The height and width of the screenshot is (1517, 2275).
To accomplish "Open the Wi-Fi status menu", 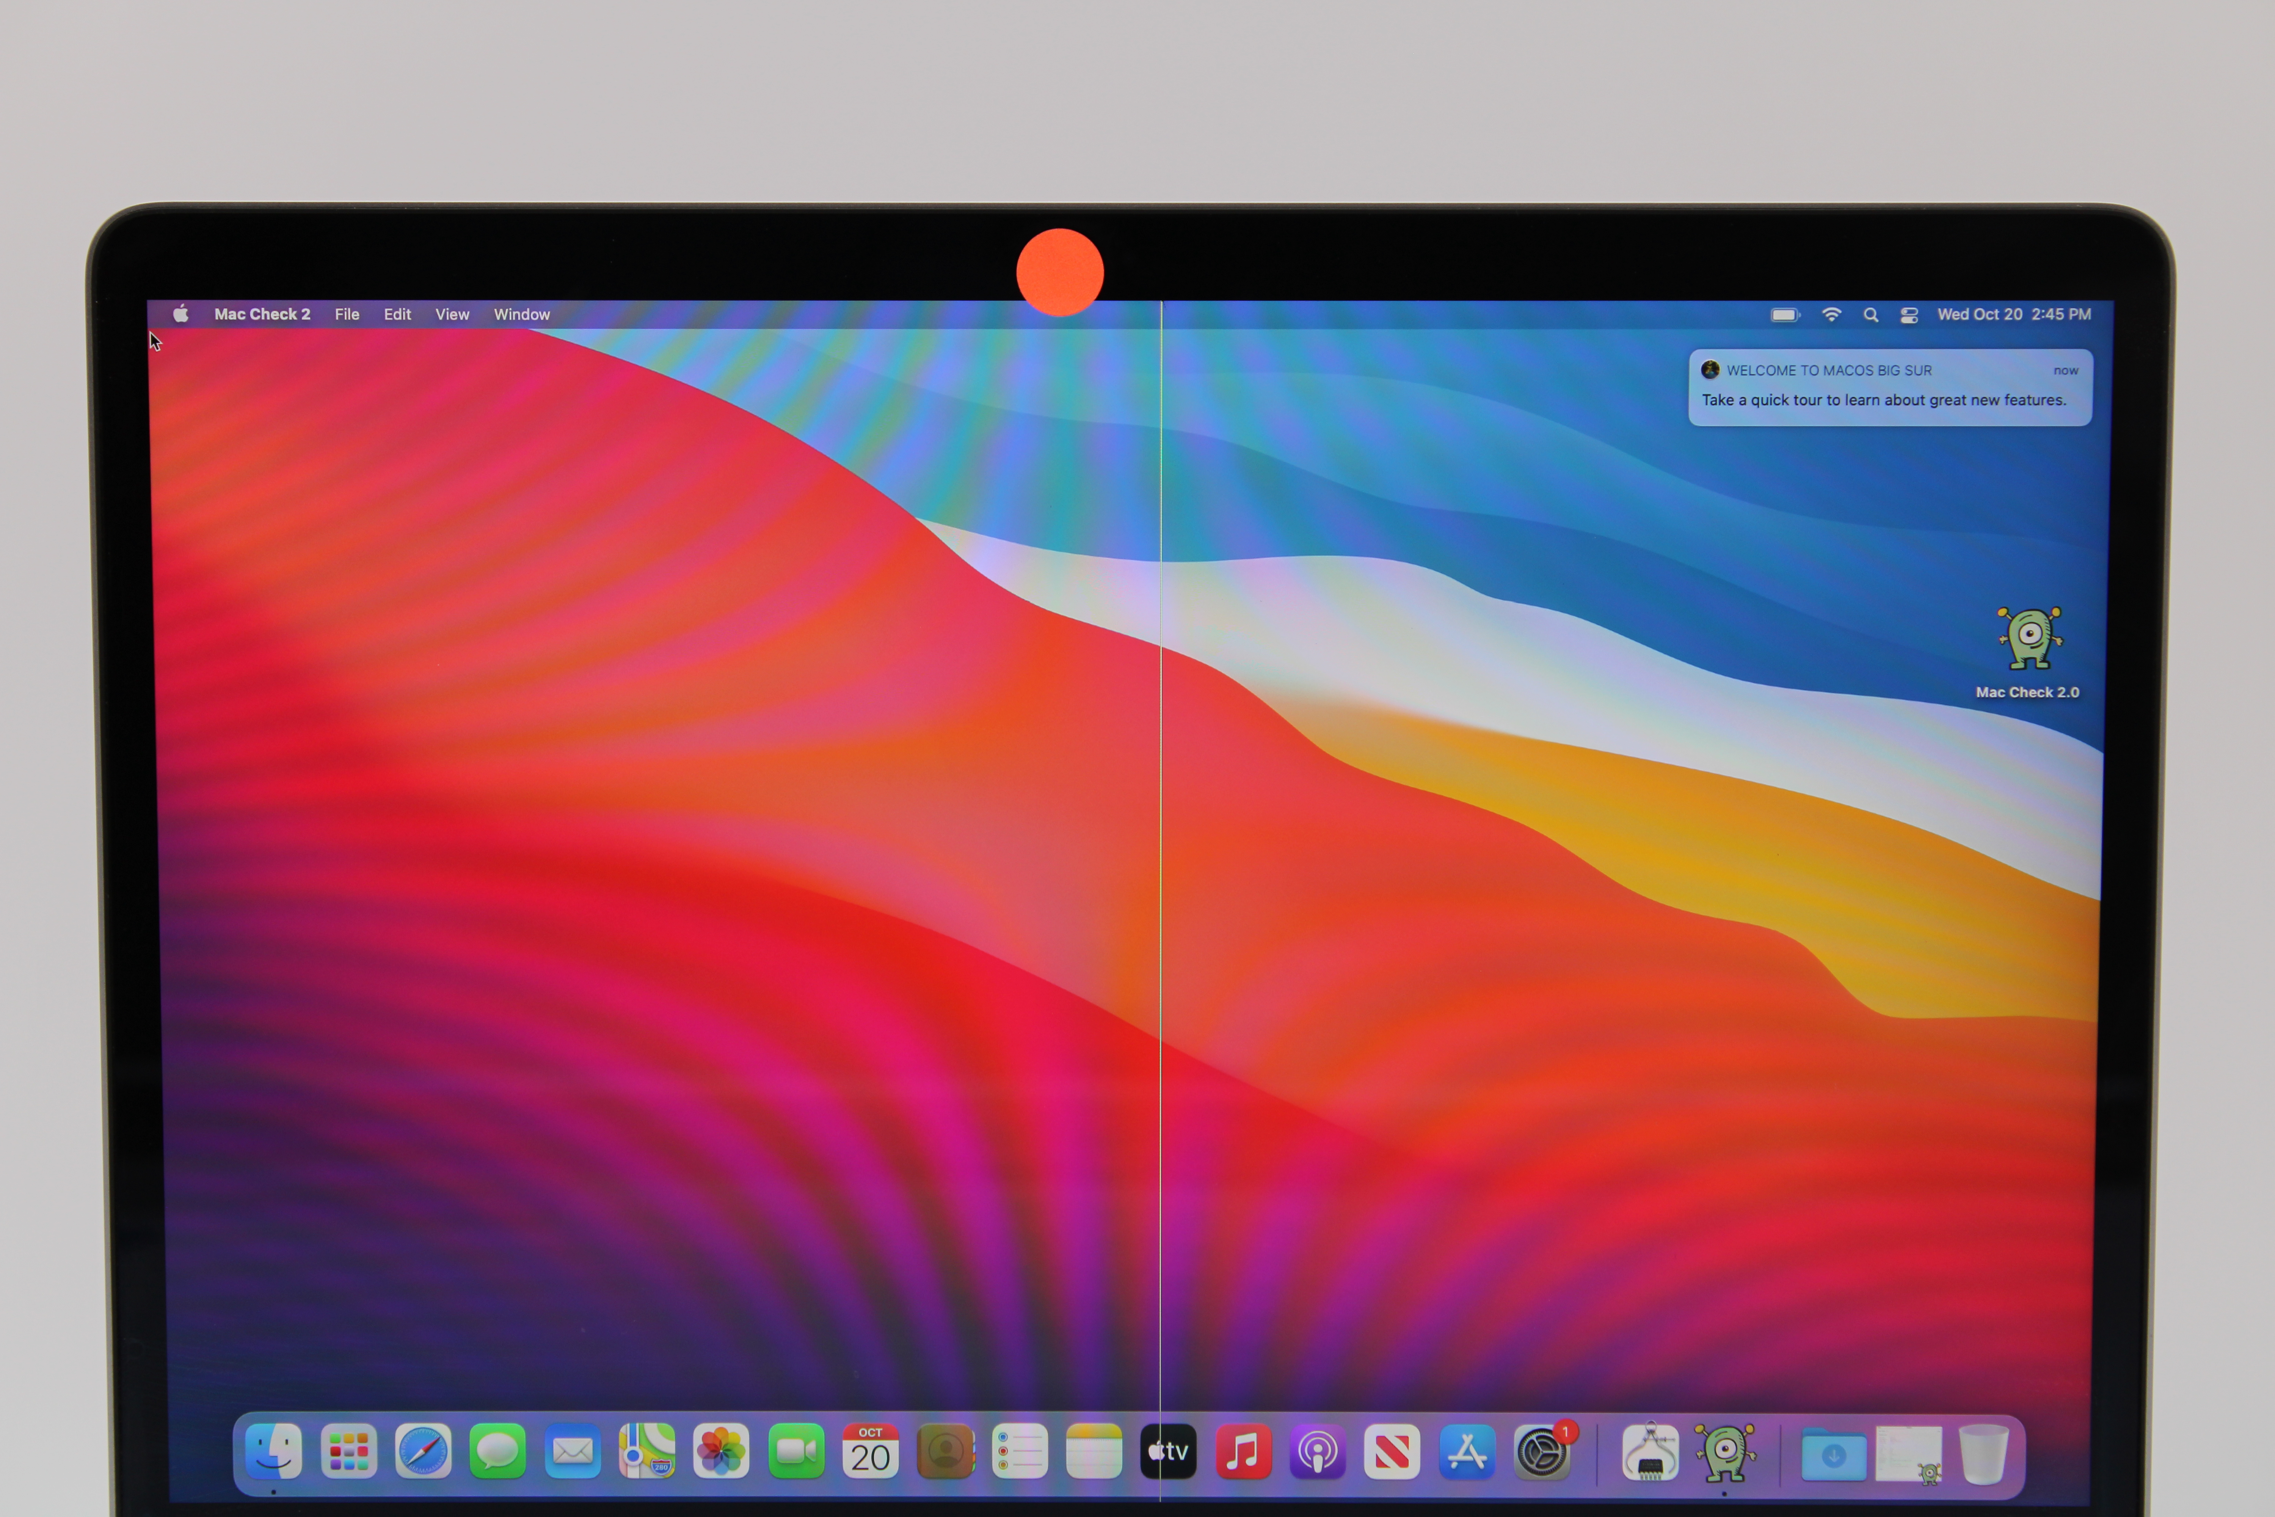I will coord(1831,314).
